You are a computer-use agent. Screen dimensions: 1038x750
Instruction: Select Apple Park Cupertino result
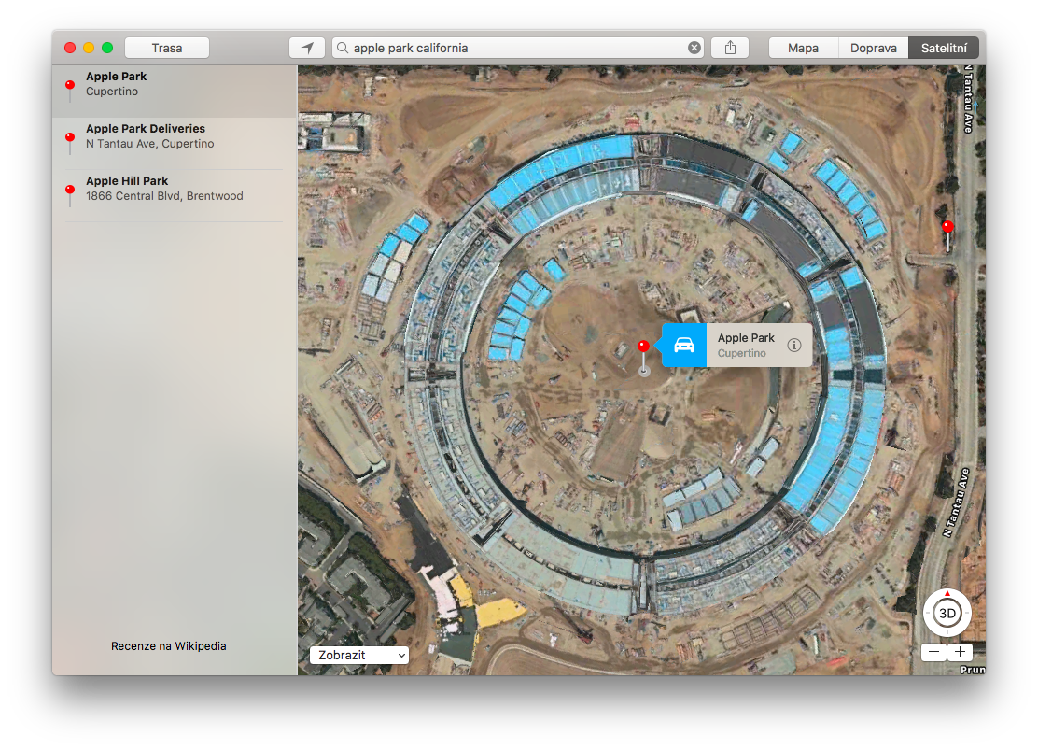pos(175,92)
